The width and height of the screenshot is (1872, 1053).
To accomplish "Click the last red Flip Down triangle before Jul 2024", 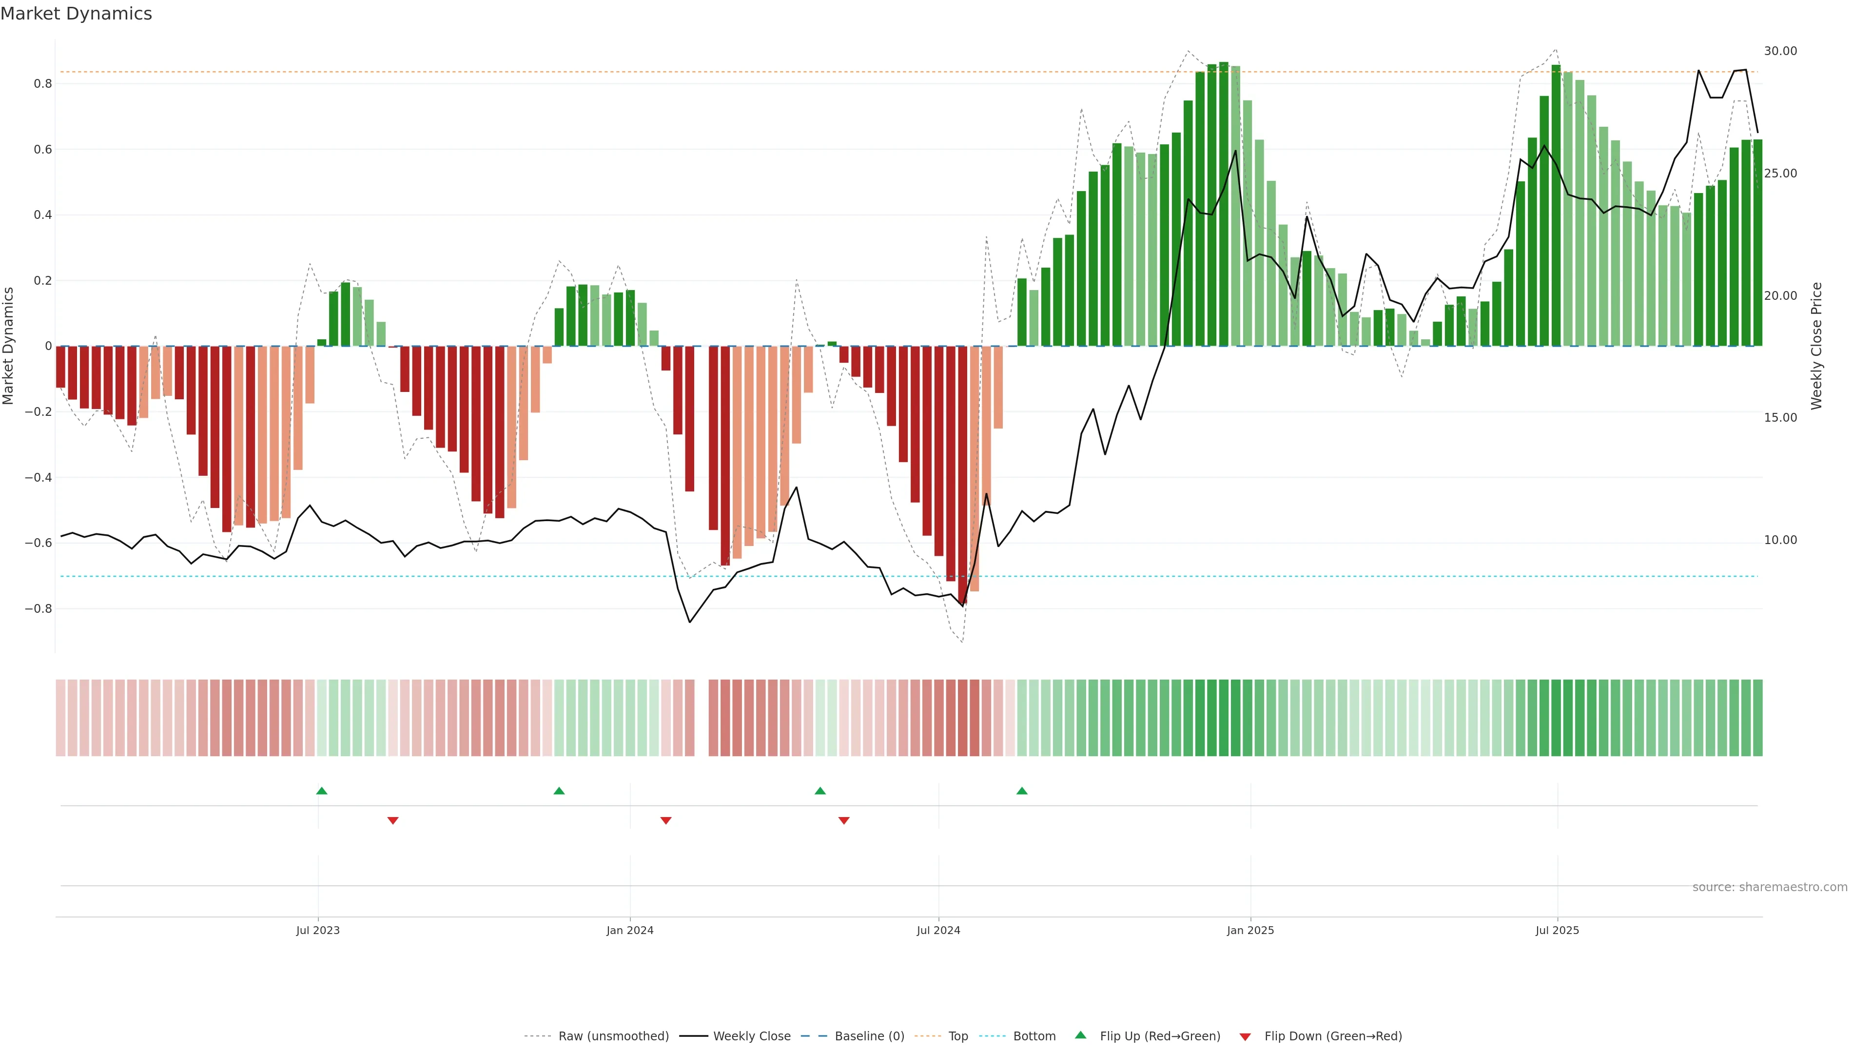I will 844,820.
